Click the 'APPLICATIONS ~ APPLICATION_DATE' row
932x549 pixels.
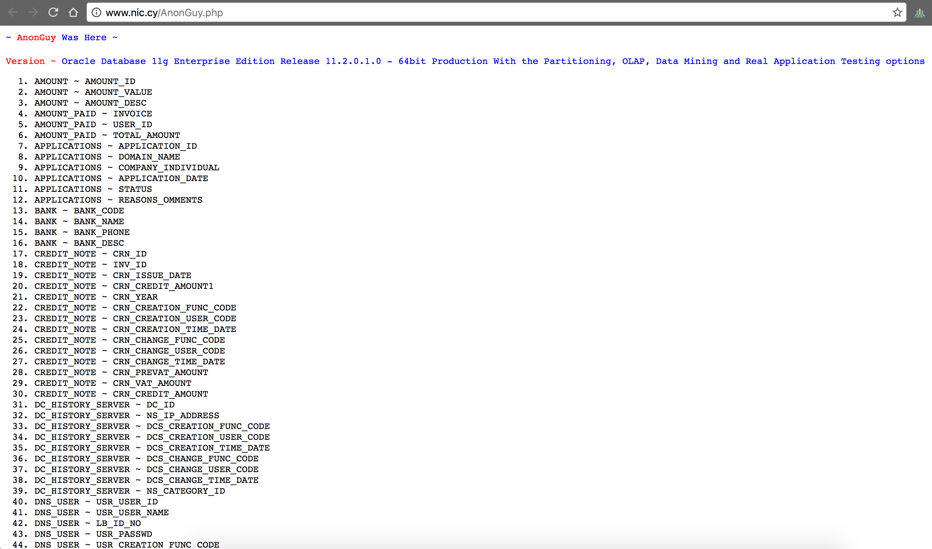click(x=121, y=178)
